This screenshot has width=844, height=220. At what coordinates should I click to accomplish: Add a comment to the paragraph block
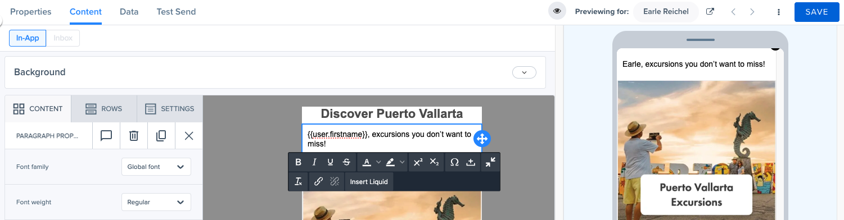point(106,136)
